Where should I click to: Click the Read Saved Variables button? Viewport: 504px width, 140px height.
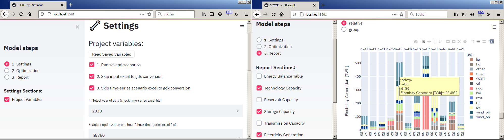[111, 54]
